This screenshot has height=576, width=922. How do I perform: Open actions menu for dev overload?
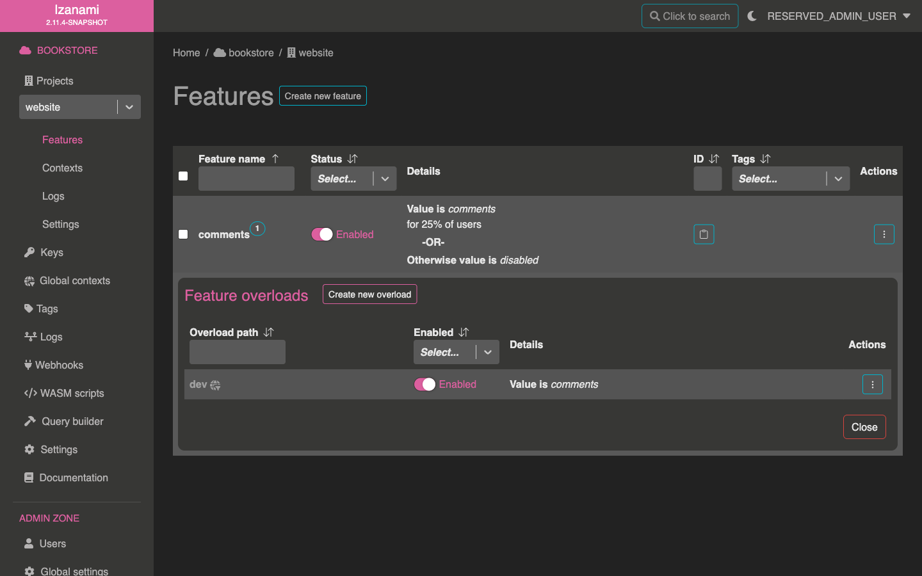872,385
